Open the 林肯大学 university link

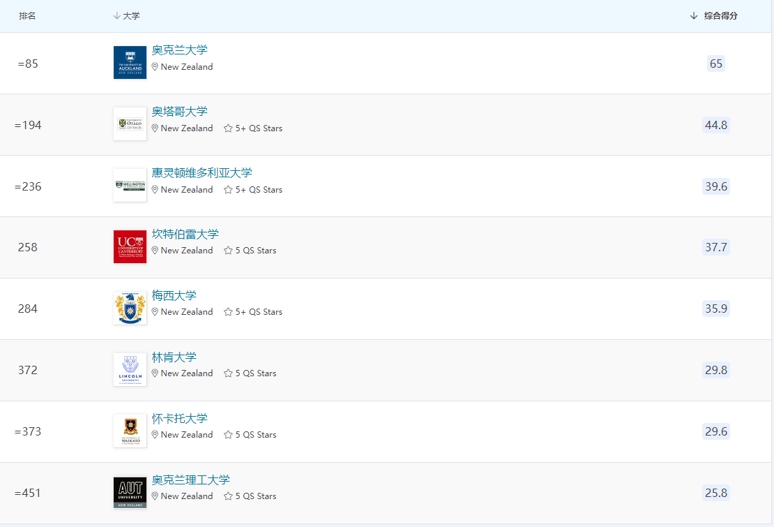point(174,357)
